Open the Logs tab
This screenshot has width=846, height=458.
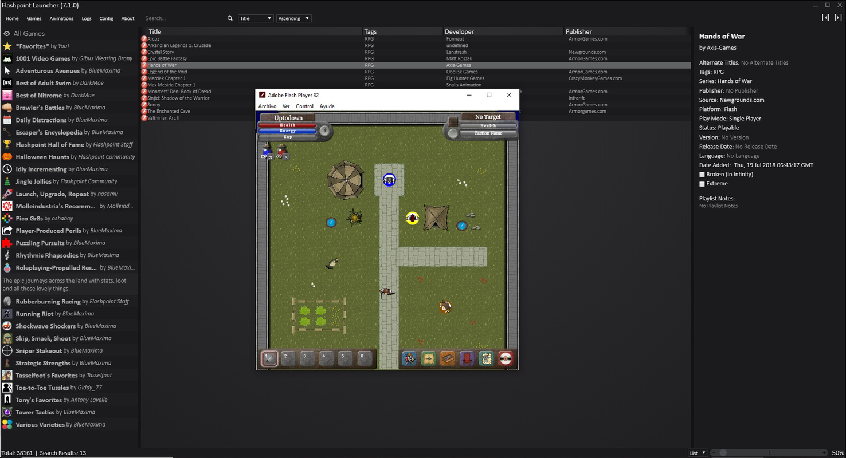click(x=87, y=18)
